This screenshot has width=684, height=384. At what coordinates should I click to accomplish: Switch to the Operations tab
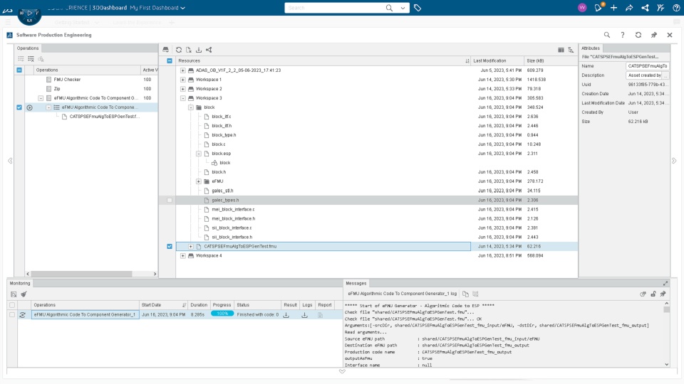coord(28,48)
